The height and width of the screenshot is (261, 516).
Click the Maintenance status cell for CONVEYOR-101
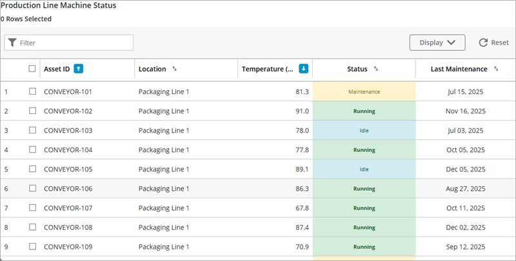tap(364, 92)
